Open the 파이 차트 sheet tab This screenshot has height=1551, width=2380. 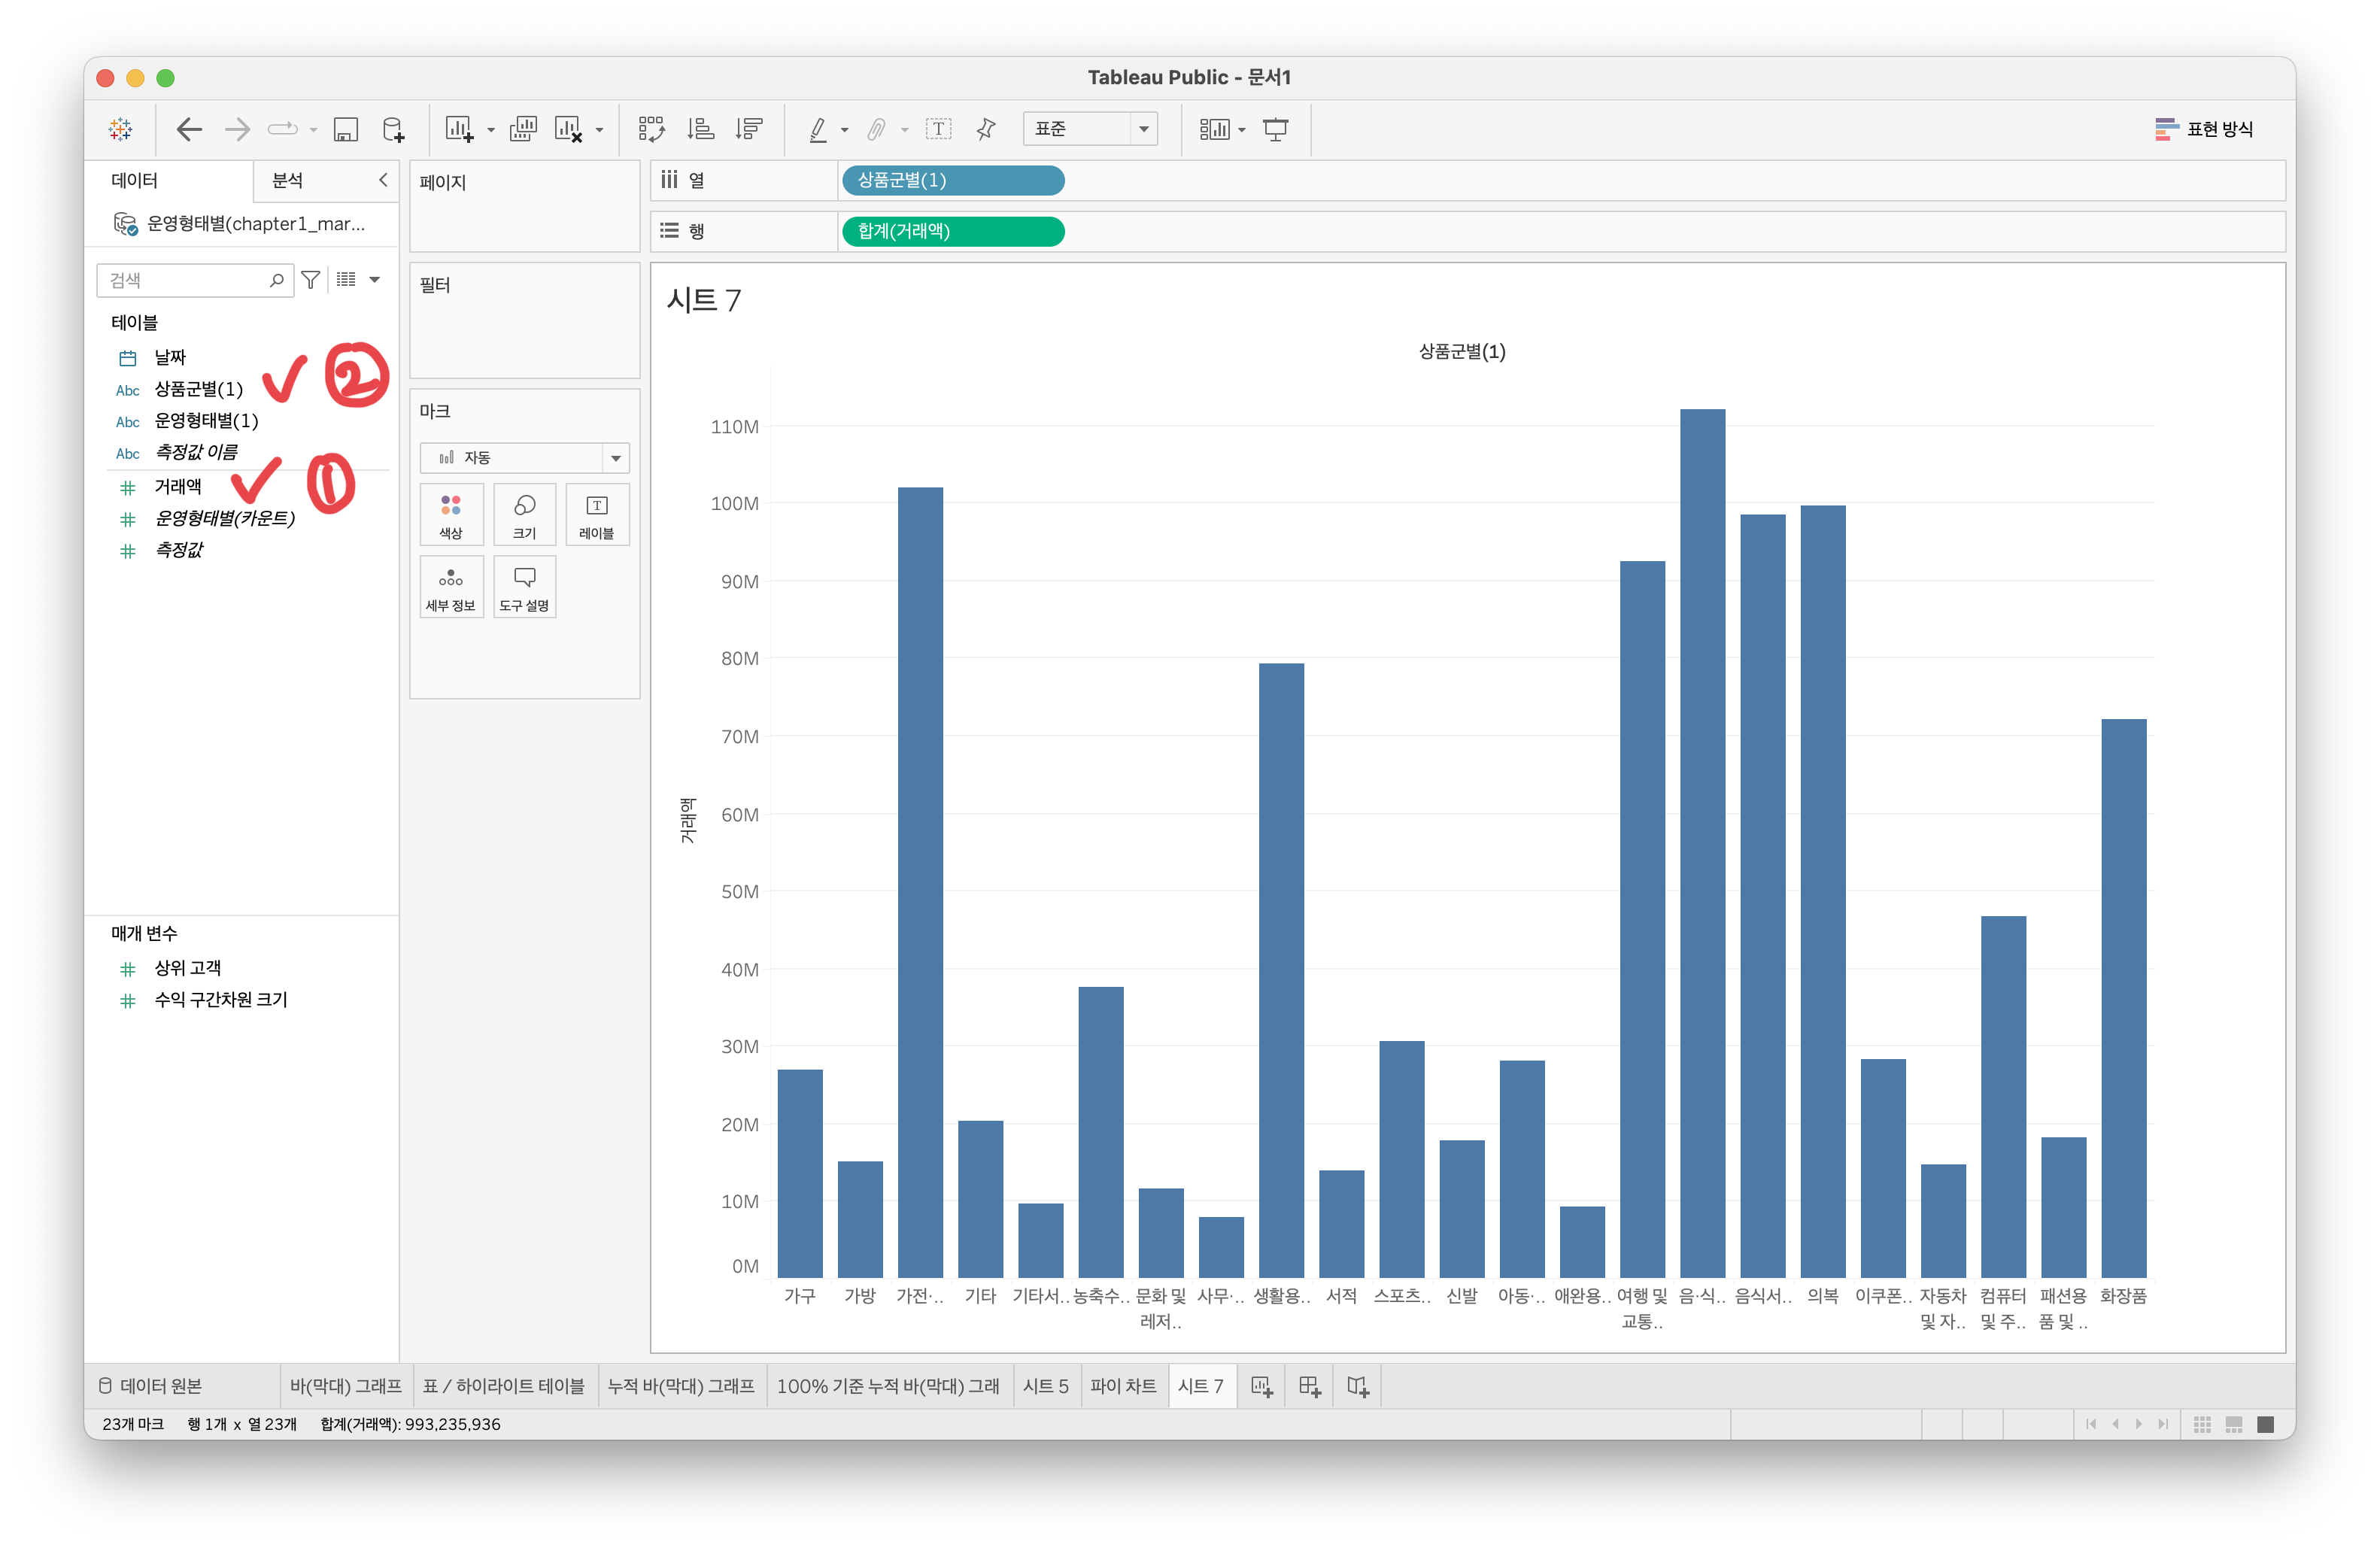(x=1122, y=1386)
